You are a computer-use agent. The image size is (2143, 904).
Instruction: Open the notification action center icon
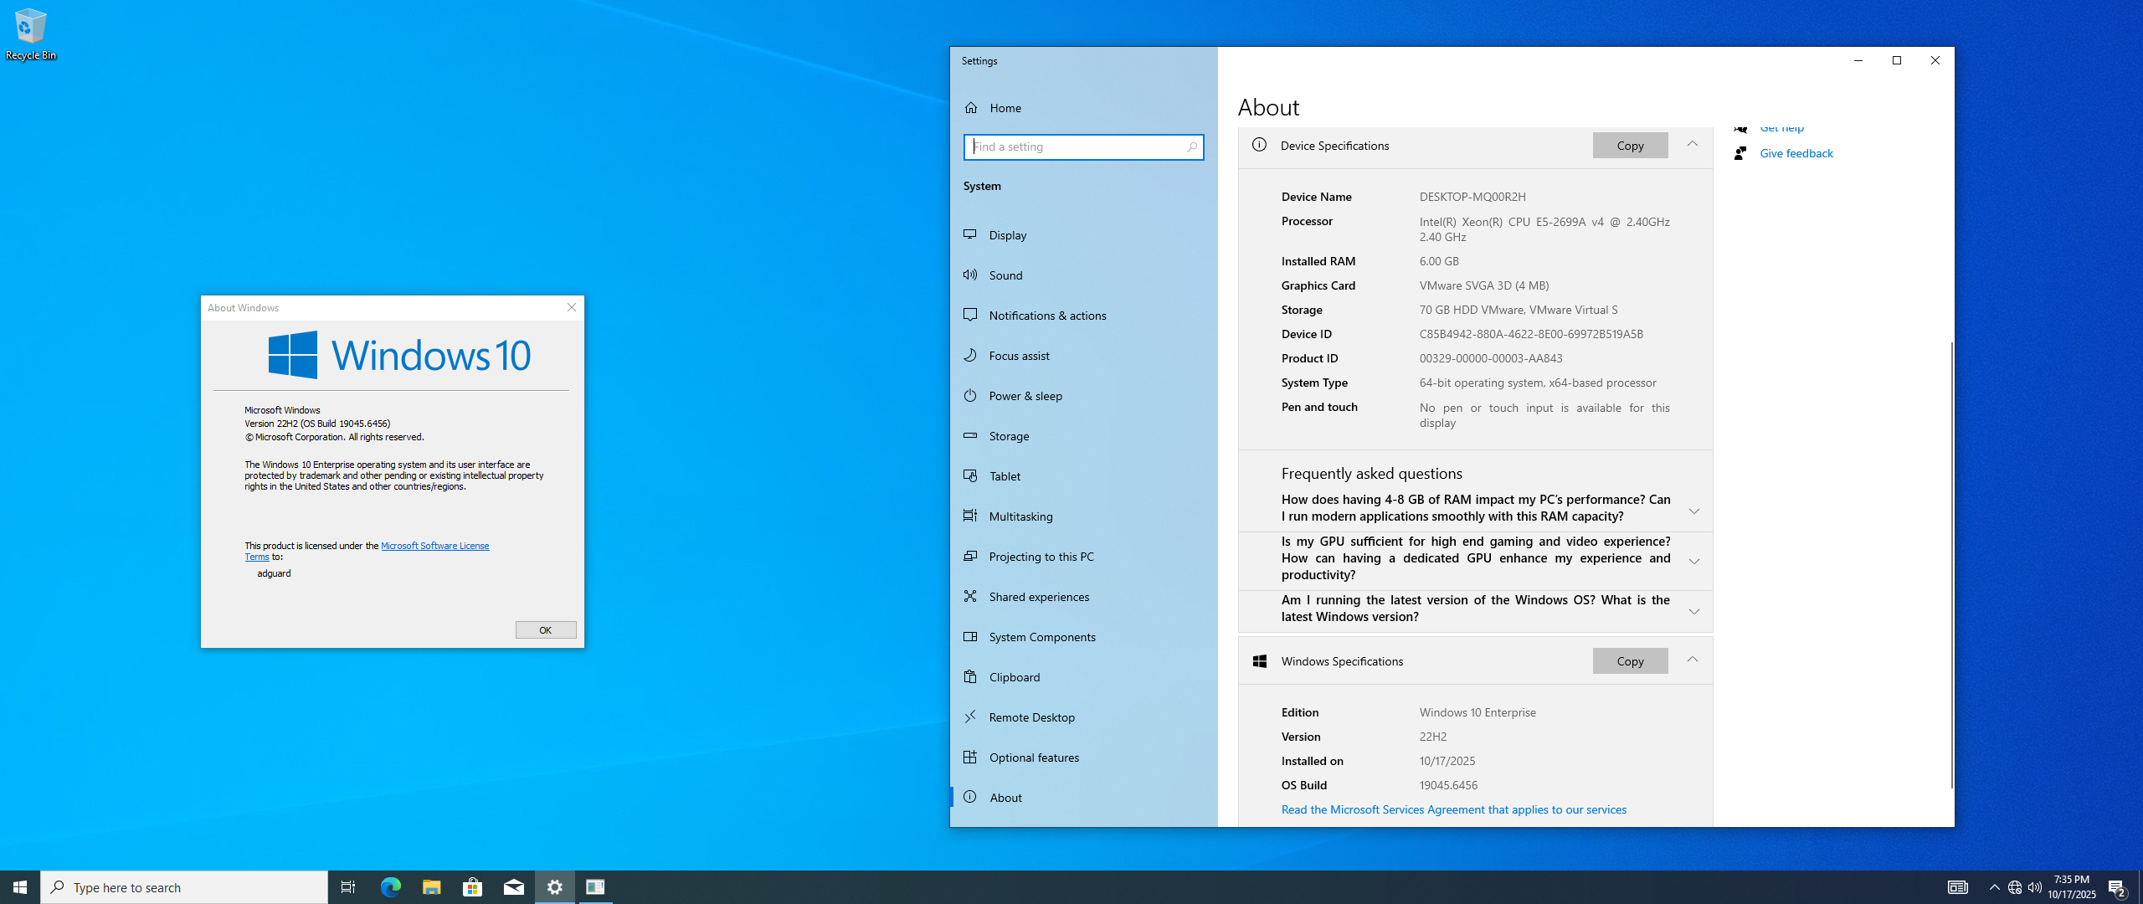2117,887
